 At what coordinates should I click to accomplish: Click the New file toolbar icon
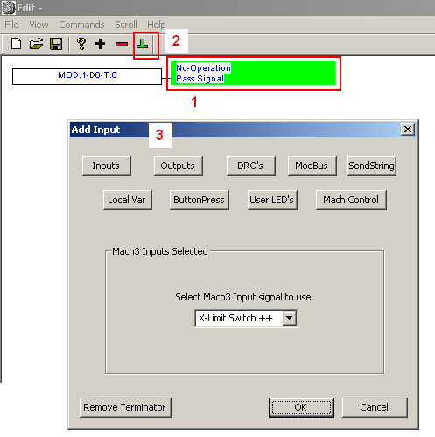(16, 44)
